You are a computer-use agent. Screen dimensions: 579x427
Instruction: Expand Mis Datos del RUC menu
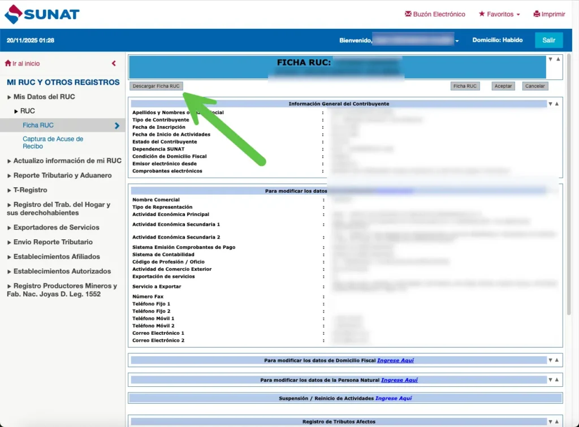[44, 97]
